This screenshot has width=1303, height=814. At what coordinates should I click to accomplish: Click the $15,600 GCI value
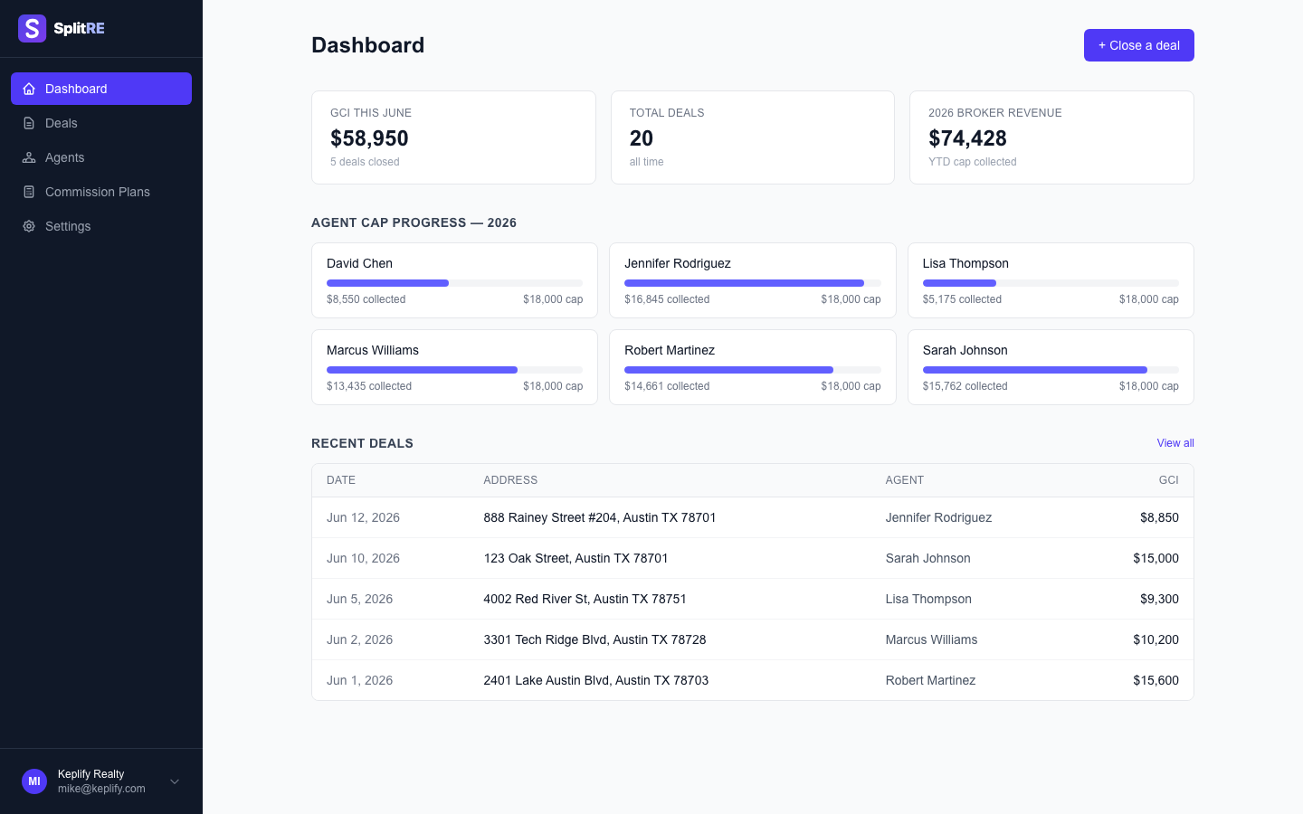pos(1156,680)
